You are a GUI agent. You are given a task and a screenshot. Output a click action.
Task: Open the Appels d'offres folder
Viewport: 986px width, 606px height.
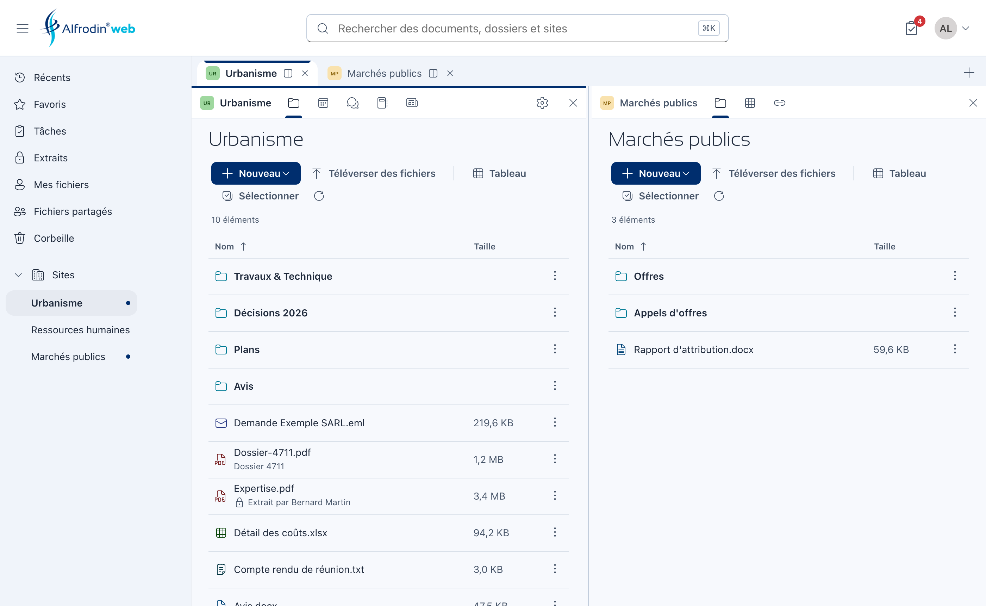670,313
